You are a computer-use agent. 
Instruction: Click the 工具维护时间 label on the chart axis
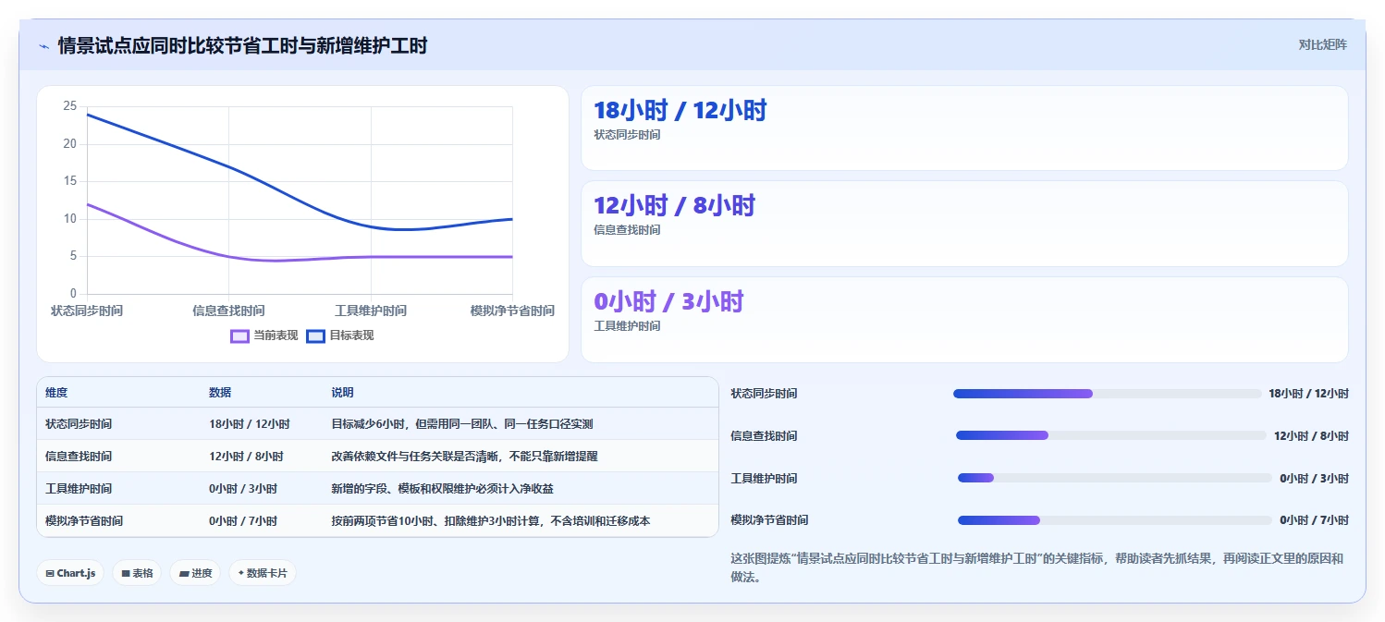pyautogui.click(x=371, y=311)
